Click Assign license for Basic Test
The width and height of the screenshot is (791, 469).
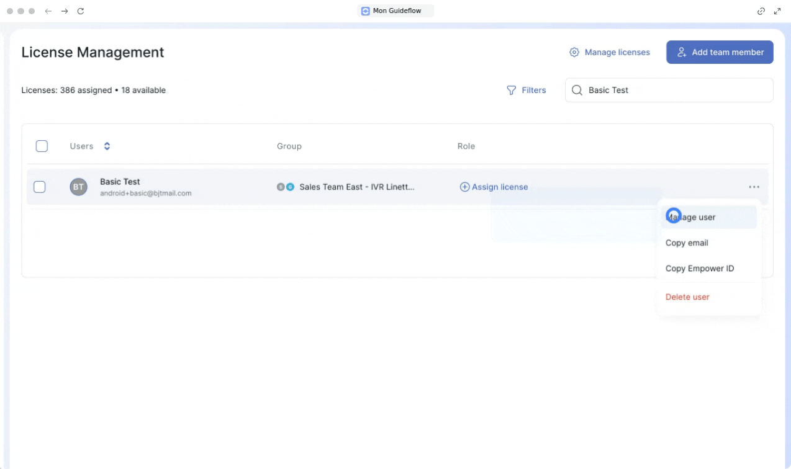(x=494, y=187)
